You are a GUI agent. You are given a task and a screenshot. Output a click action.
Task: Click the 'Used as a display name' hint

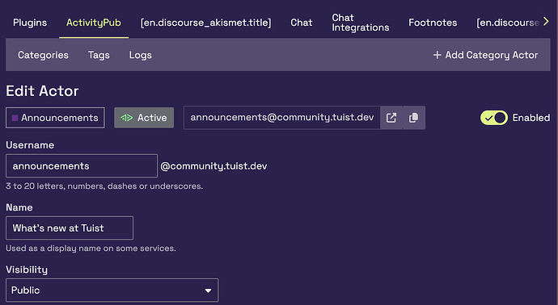[x=91, y=249]
